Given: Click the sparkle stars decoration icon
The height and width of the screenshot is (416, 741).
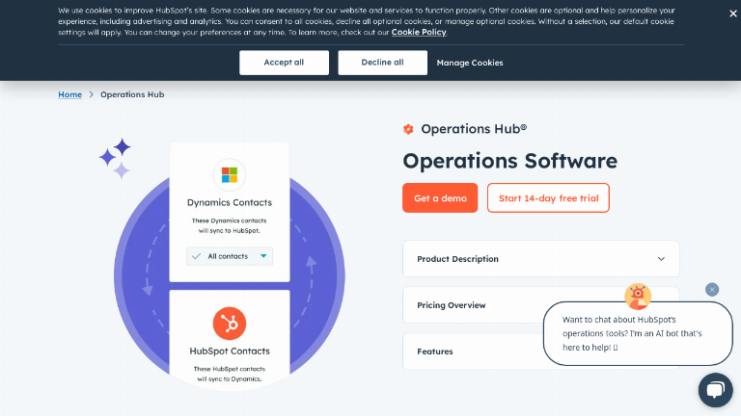Looking at the screenshot, I should (x=115, y=159).
